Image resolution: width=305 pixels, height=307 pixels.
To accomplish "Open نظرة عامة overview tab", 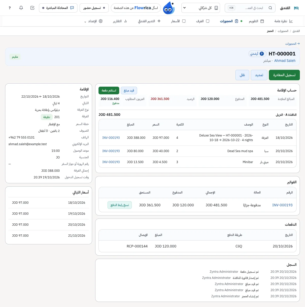I will coord(284,21).
